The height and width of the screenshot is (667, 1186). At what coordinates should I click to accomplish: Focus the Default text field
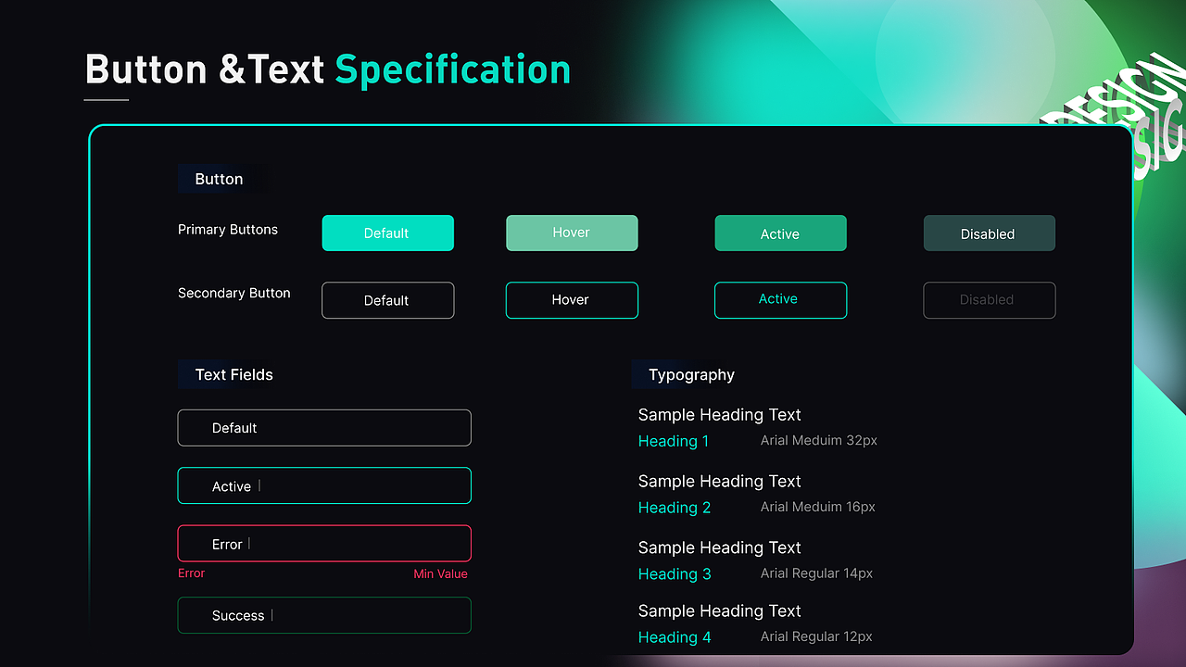tap(324, 428)
